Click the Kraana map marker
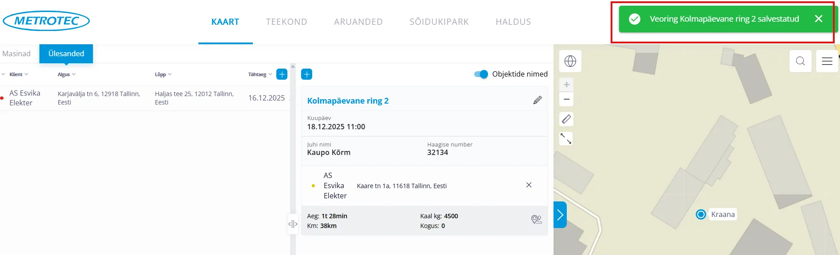The image size is (840, 255). tap(701, 214)
